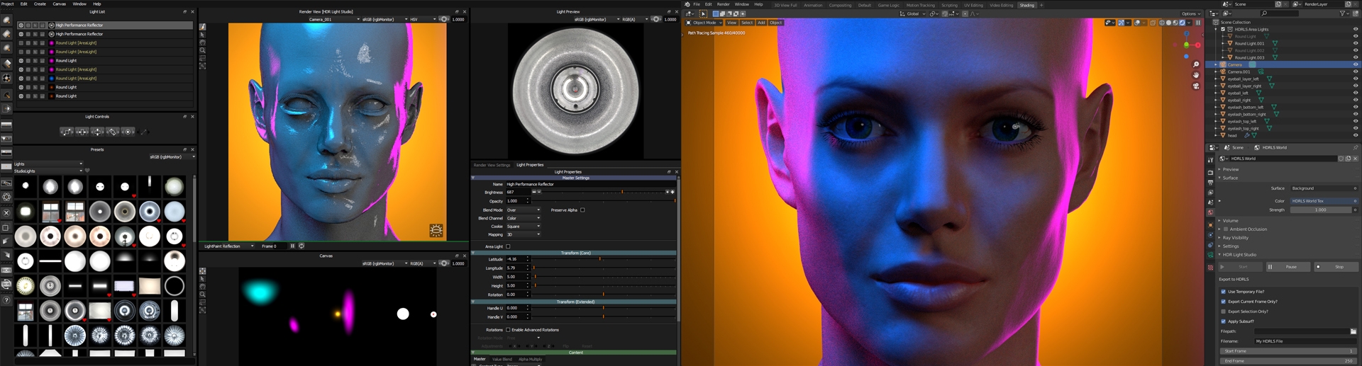
Task: Click the first Light Controls move icon
Action: click(x=67, y=132)
